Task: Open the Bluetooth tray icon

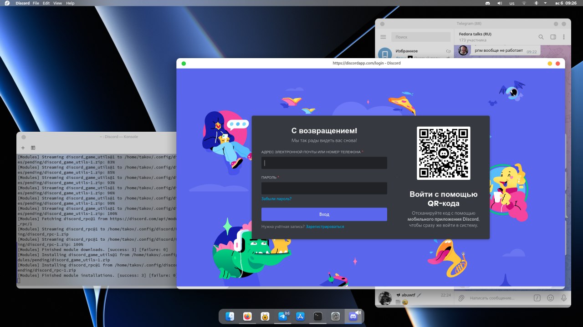Action: [536, 3]
